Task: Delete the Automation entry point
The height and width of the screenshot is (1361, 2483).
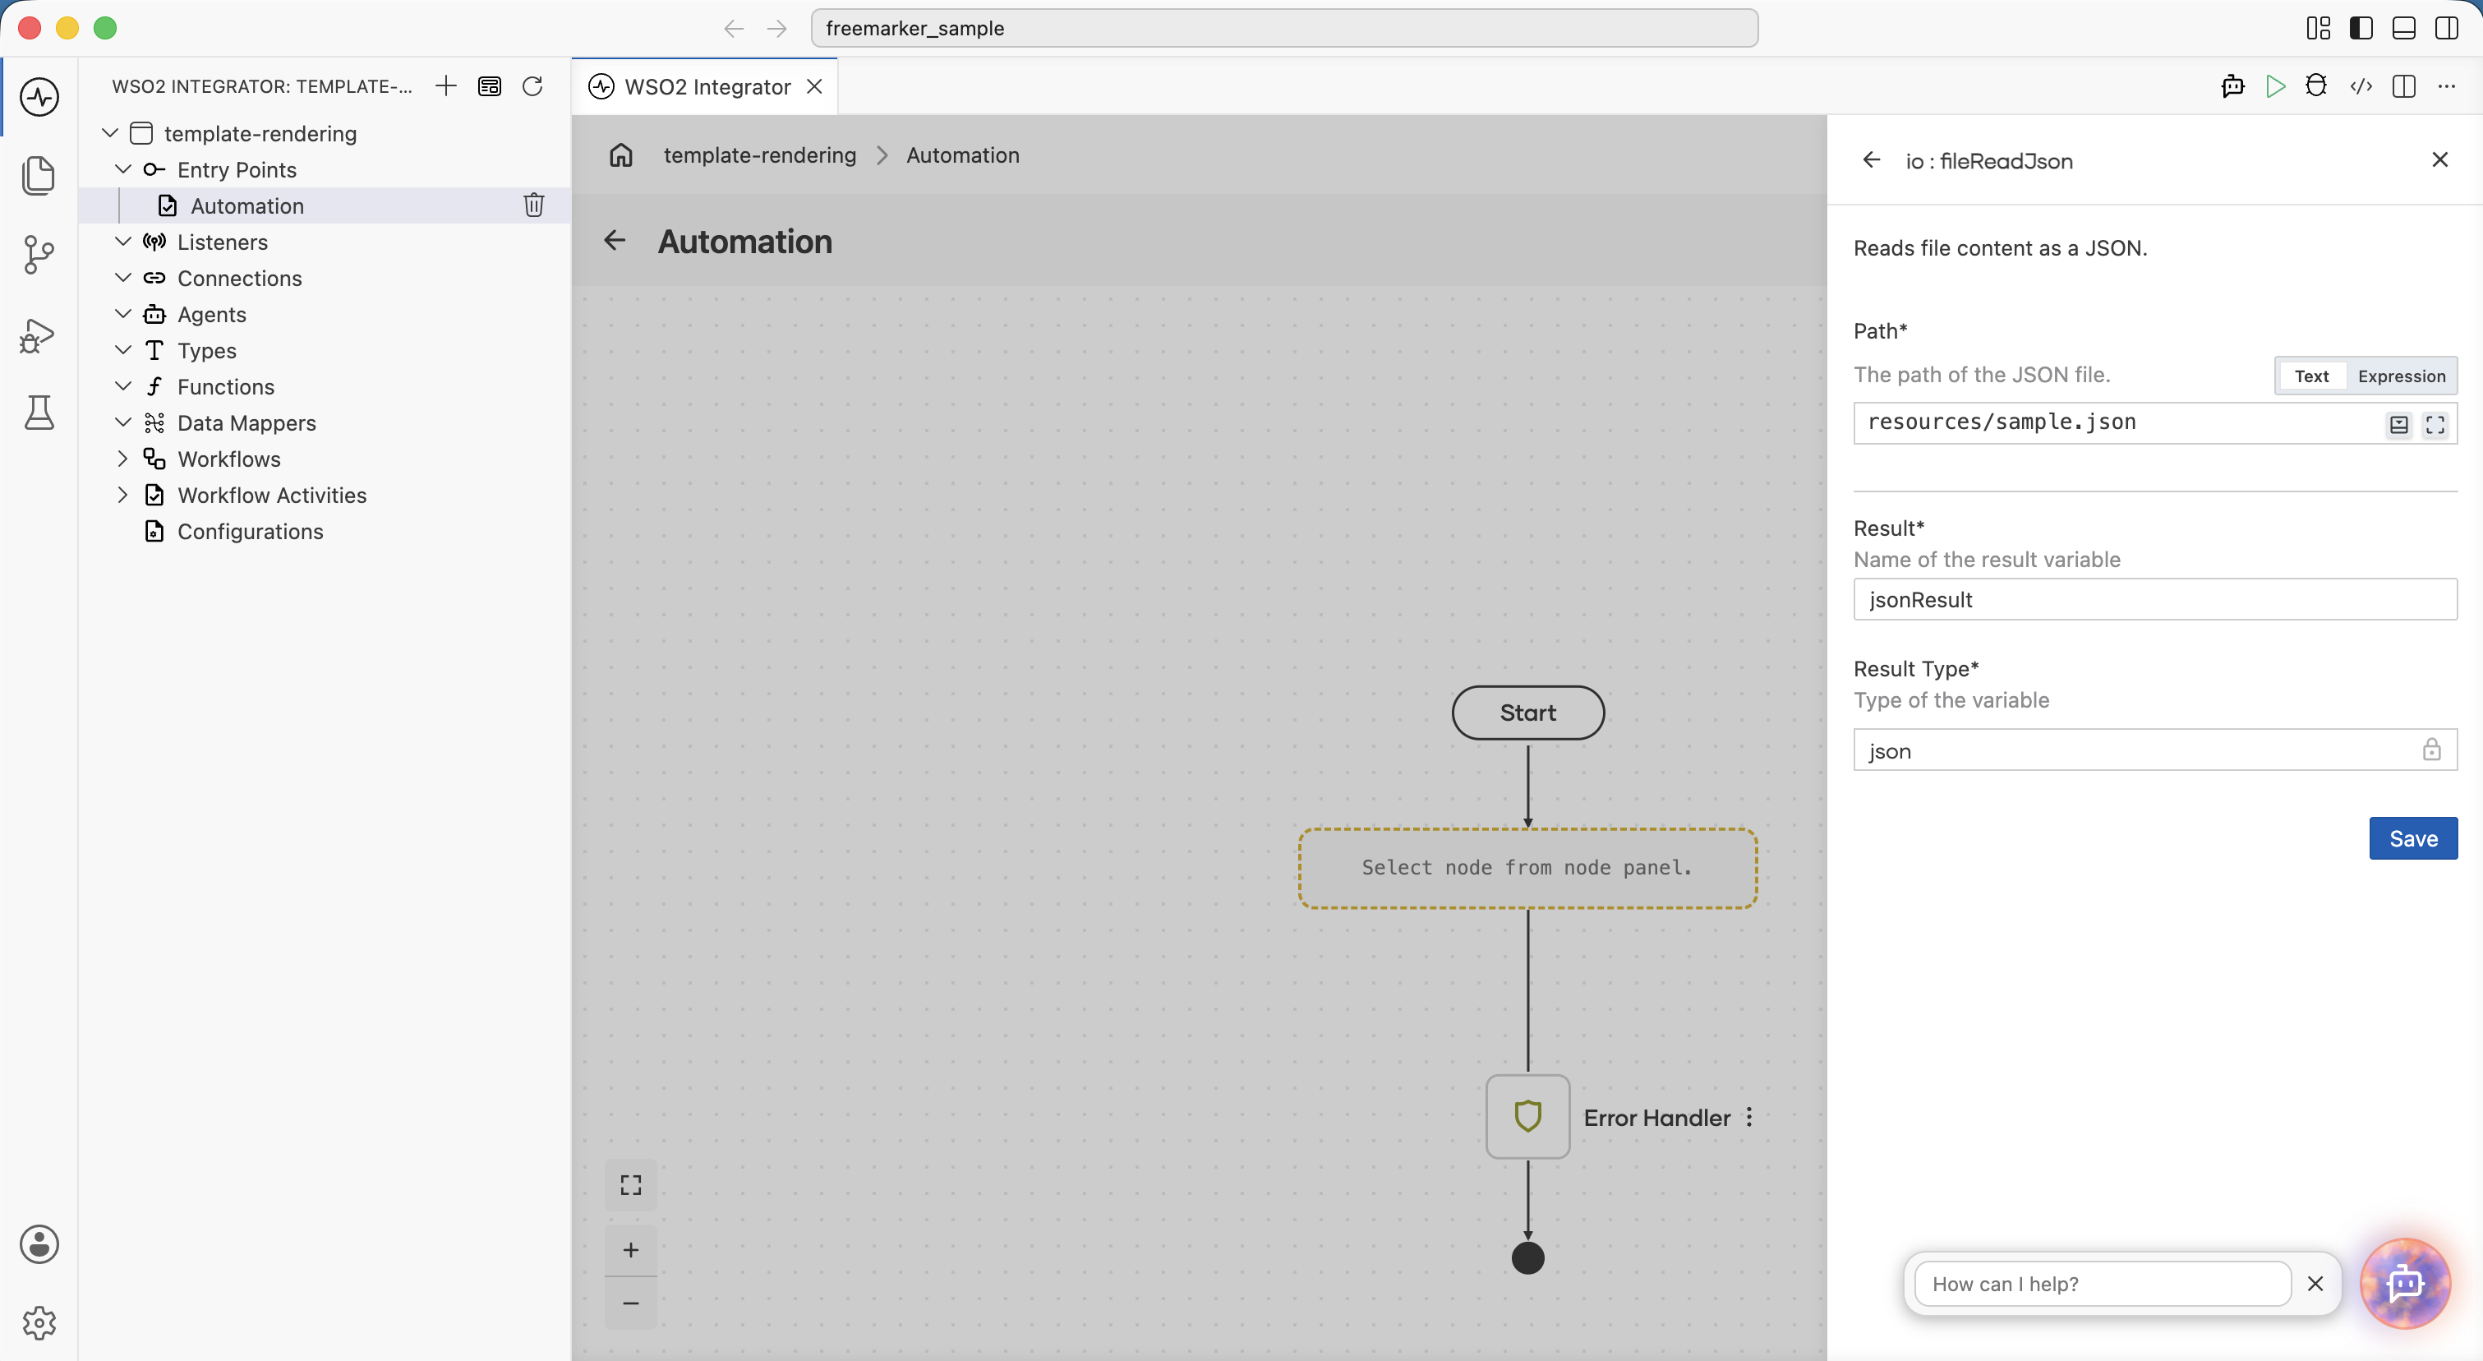Action: point(534,205)
